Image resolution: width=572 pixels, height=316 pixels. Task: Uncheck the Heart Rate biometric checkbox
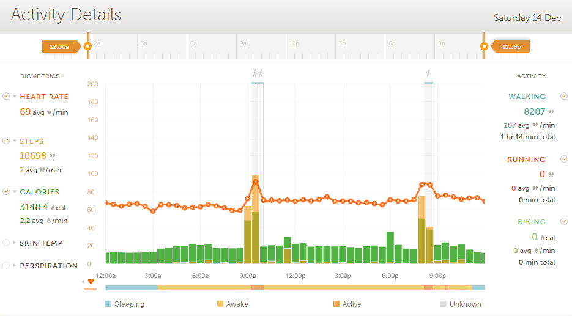point(6,97)
